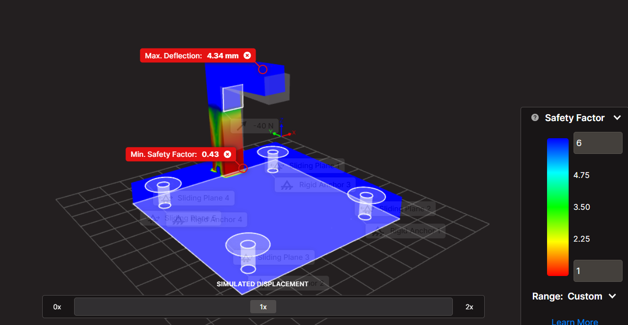Click the red Max. Deflection marker circle
Screen dimensions: 628x325
point(262,70)
